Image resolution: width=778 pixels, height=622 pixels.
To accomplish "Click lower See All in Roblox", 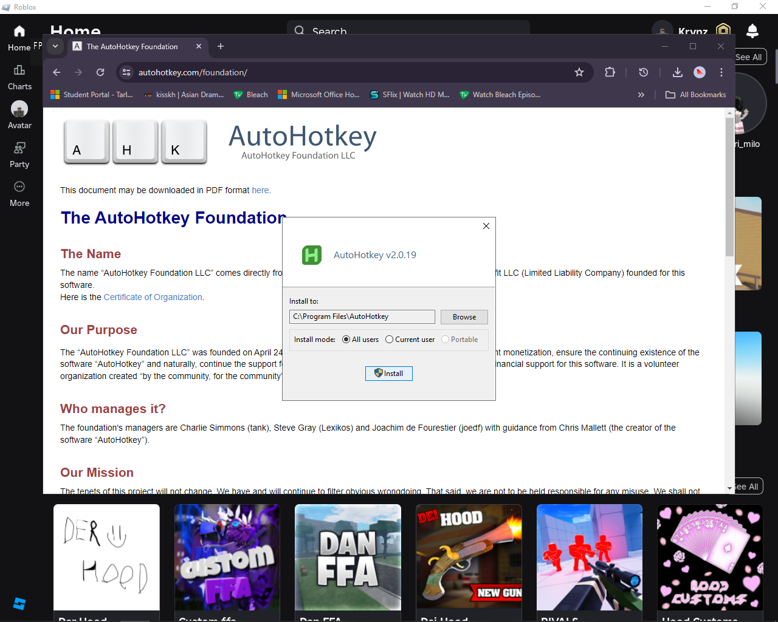I will pos(746,487).
